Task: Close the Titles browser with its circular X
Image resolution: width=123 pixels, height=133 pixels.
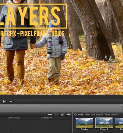Action: point(75,115)
